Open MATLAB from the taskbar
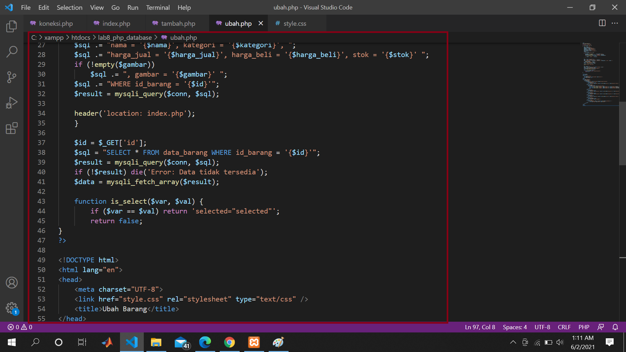The width and height of the screenshot is (626, 352). pos(107,342)
